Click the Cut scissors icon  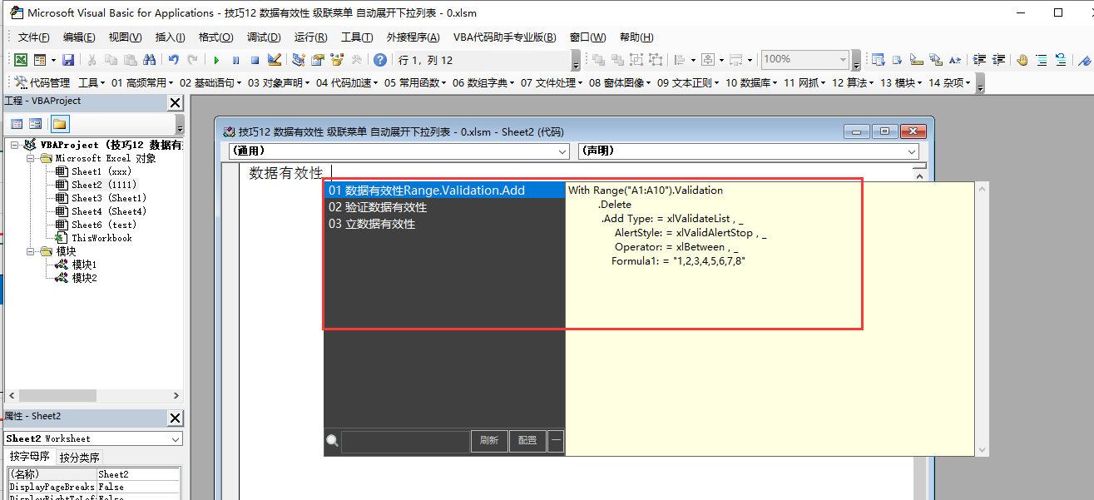(92, 60)
